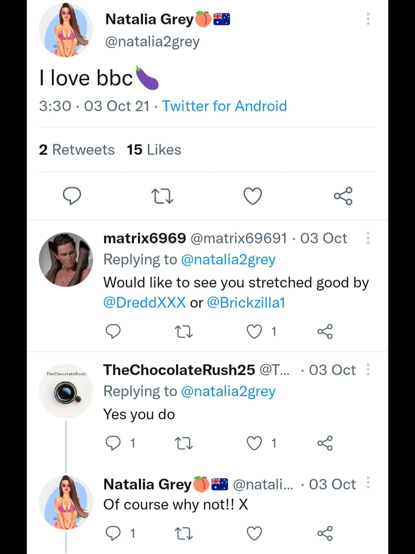Open options menu on TheChocolateRush25's reply
The height and width of the screenshot is (554, 415).
click(x=368, y=370)
